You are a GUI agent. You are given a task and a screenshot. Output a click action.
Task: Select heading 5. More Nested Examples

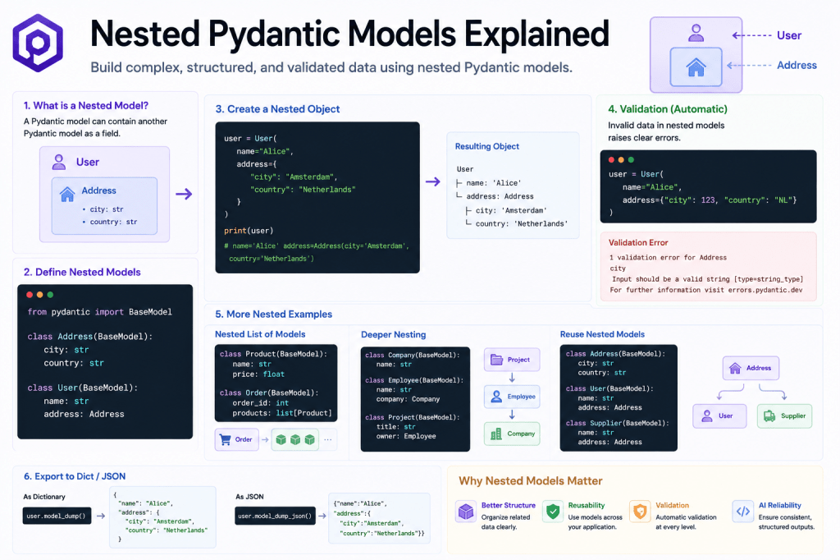(x=274, y=314)
